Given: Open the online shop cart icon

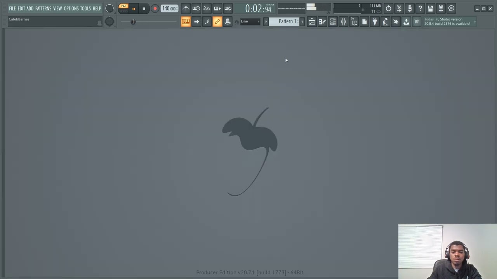Looking at the screenshot, I should (417, 22).
